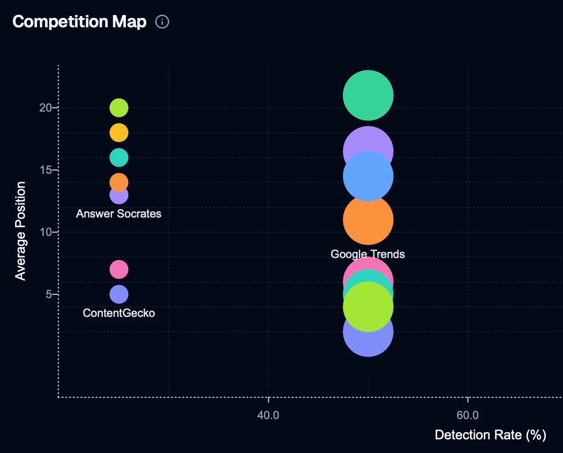The image size is (563, 453).
Task: Click the Answer Socrates label
Action: coord(118,214)
